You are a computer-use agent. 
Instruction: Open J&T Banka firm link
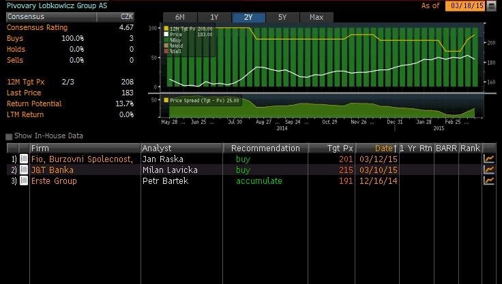point(53,170)
